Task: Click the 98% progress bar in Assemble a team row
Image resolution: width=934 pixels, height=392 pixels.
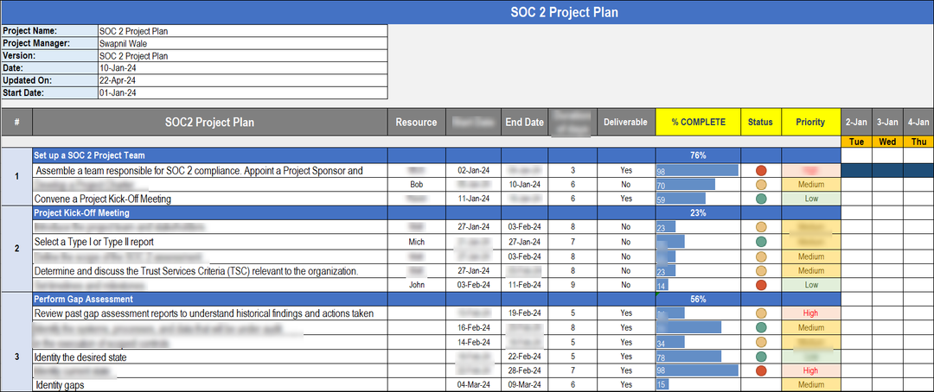Action: pos(697,171)
